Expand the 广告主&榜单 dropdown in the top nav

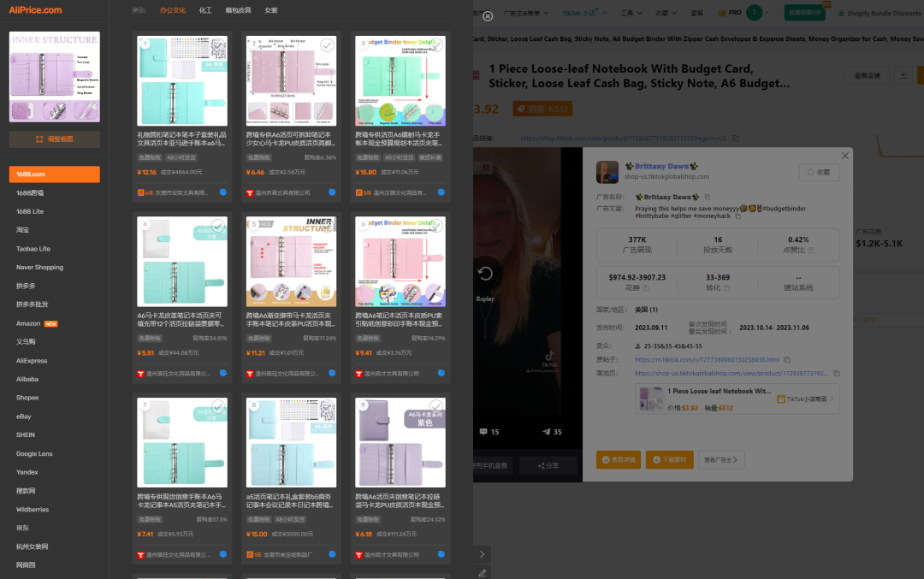tap(525, 13)
